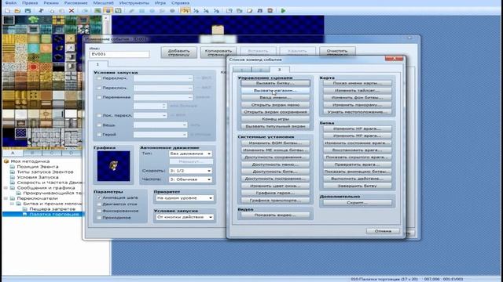
Task: Click the cut toolbar icon
Action: (41, 10)
